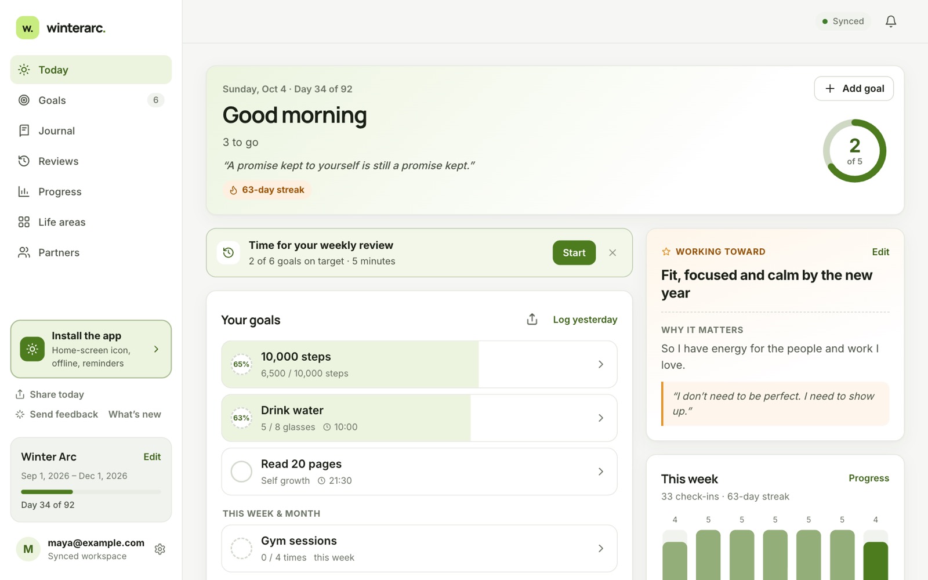This screenshot has height=580, width=928.
Task: Click the Day 34 of 92 progress bar
Action: tap(91, 492)
